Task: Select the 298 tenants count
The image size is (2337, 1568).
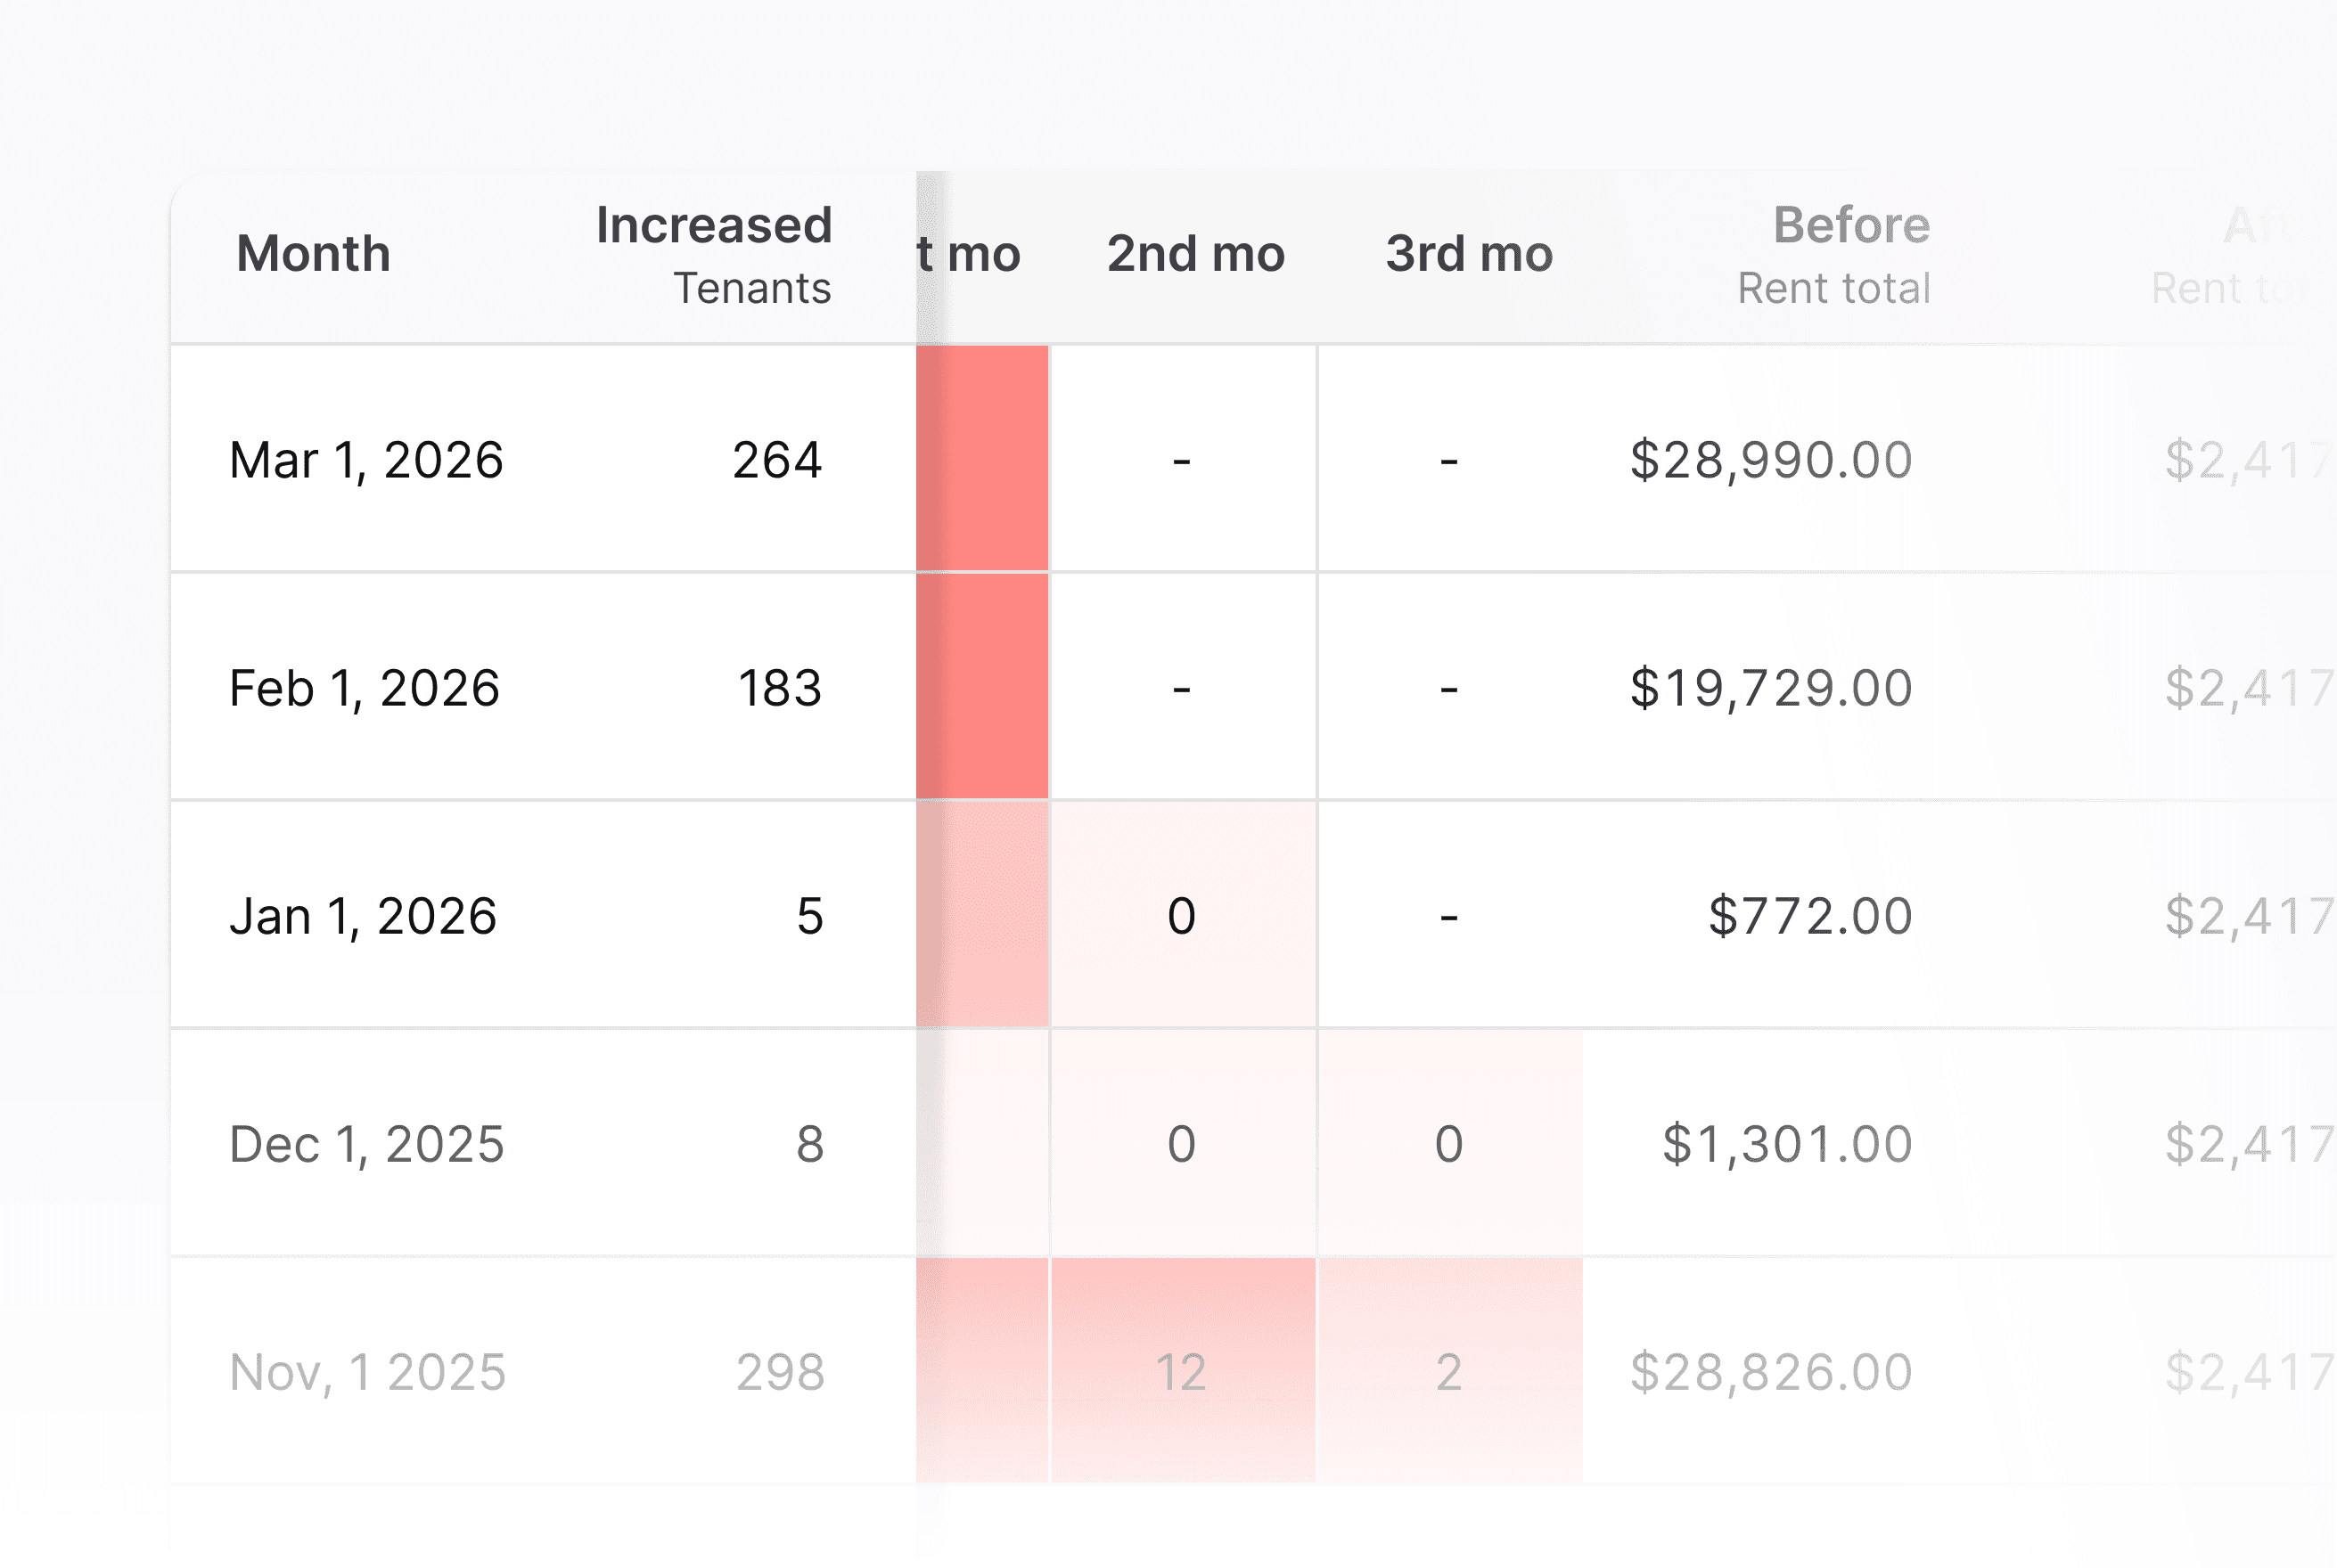Action: (780, 1372)
